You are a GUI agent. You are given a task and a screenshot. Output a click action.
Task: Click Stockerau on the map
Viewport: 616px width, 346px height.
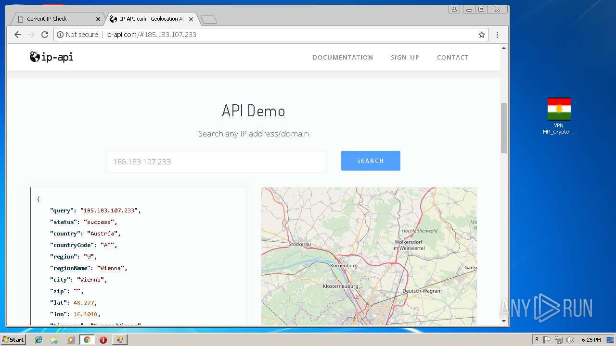pyautogui.click(x=300, y=244)
